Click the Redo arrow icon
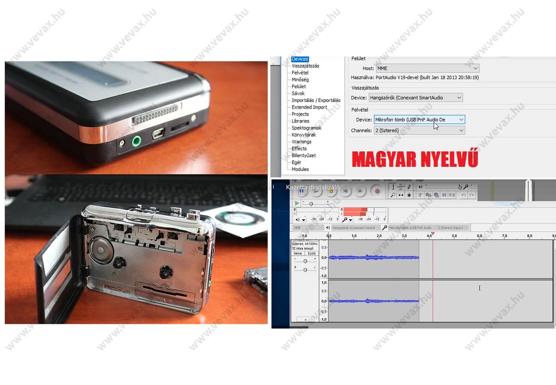Image resolution: width=556 pixels, height=385 pixels. pyautogui.click(x=472, y=195)
